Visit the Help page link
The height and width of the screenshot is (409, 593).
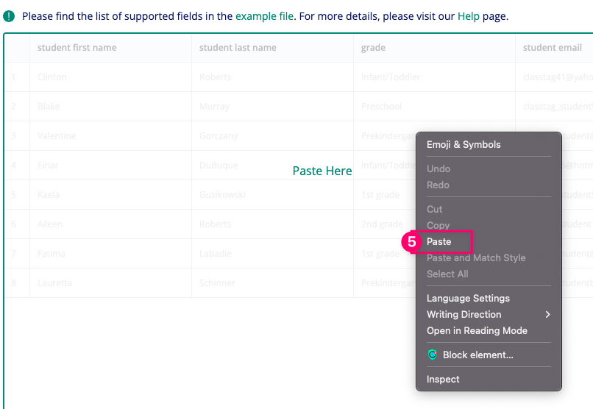[x=468, y=16]
